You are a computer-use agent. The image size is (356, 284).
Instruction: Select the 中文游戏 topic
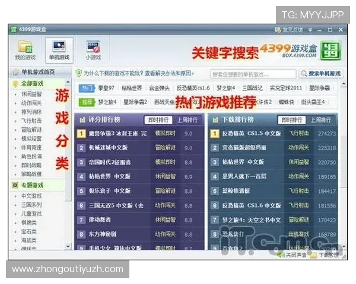(31, 196)
